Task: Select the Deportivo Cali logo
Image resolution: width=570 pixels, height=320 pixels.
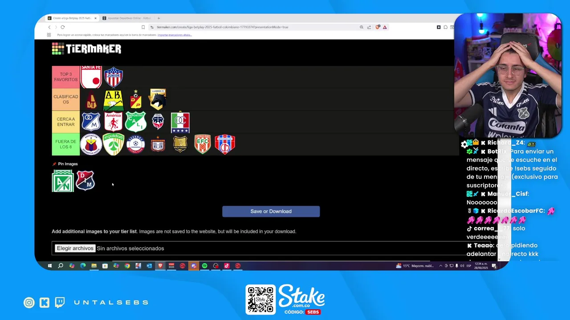Action: click(x=136, y=122)
